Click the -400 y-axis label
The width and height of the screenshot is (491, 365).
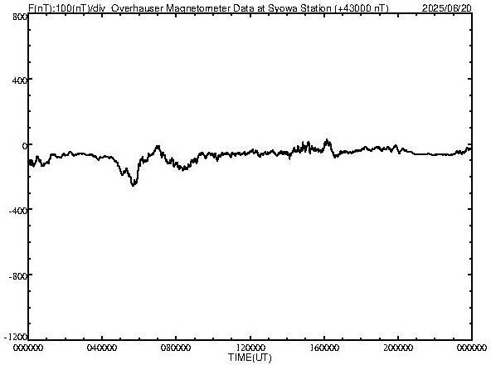pos(18,211)
